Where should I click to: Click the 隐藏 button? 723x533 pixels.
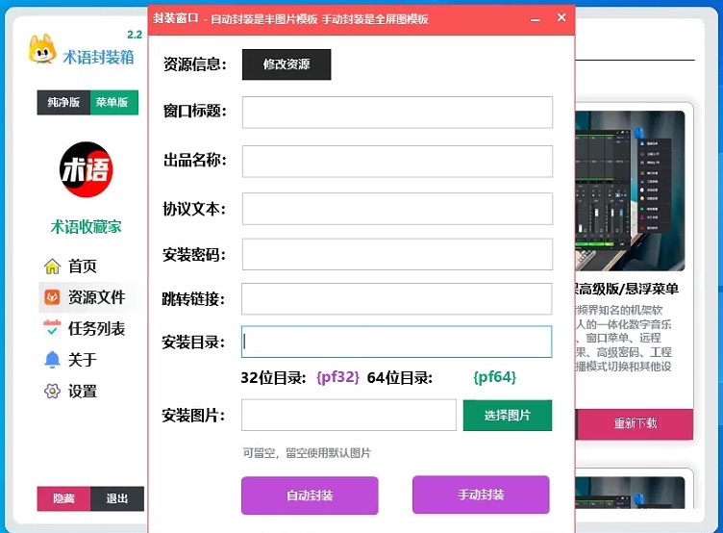(x=63, y=498)
